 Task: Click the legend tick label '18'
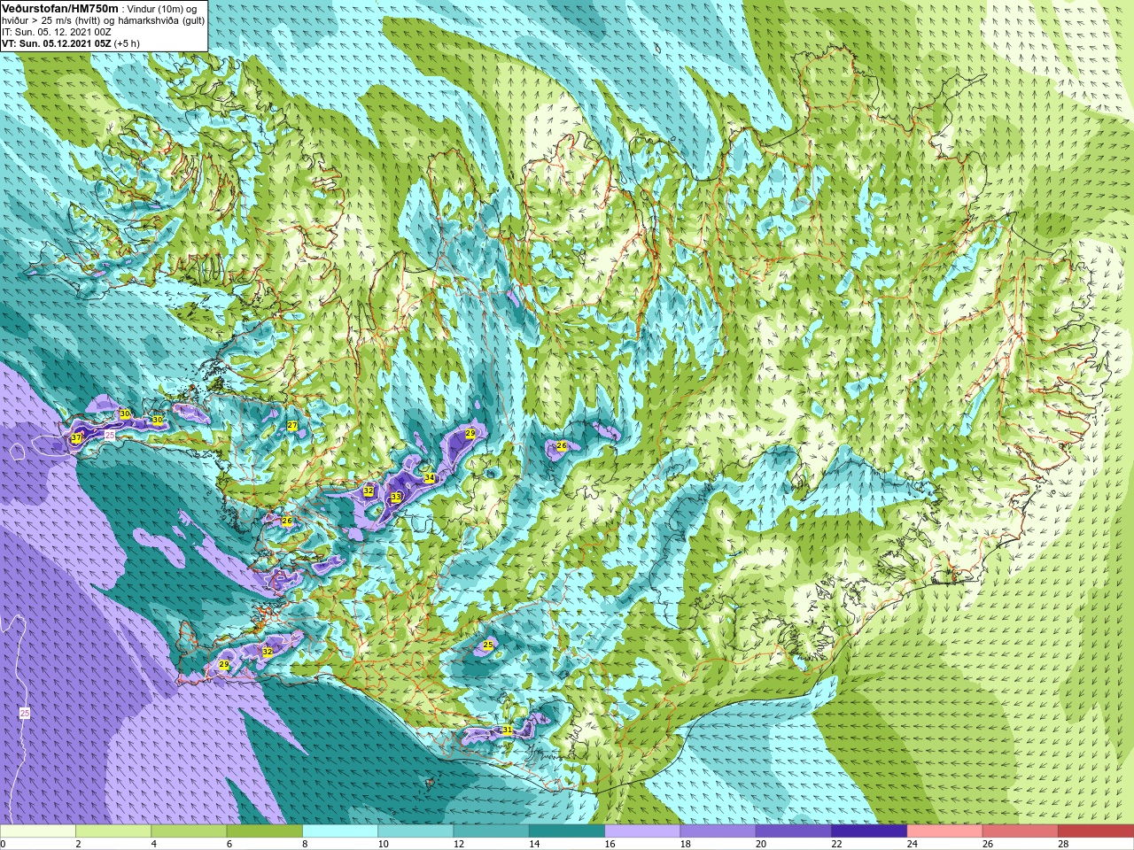point(686,844)
